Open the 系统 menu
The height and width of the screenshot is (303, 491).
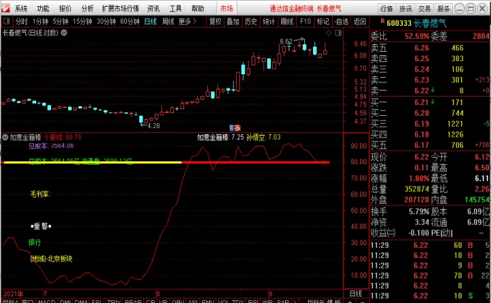point(21,9)
